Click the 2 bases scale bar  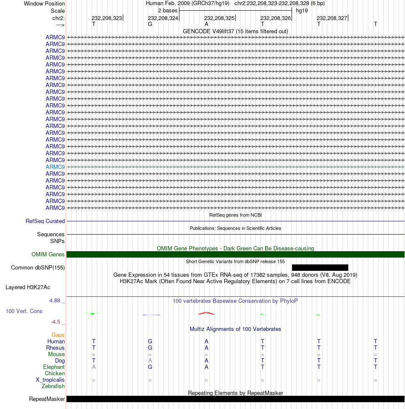point(235,11)
